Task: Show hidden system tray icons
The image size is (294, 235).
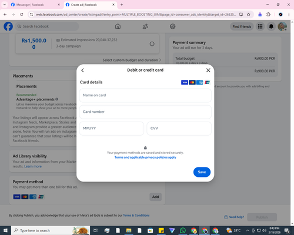Action: (x=248, y=230)
